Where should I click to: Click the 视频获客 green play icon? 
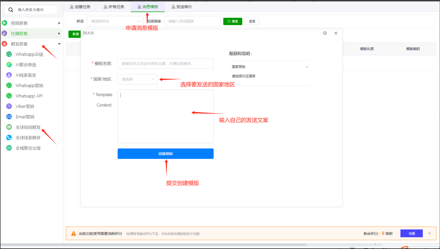pyautogui.click(x=4, y=23)
